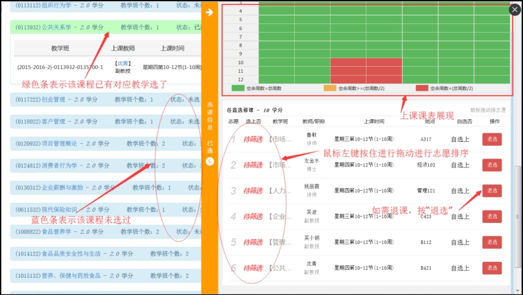Drop 吴波's course in room C423
523x295 pixels.
[x=492, y=217]
